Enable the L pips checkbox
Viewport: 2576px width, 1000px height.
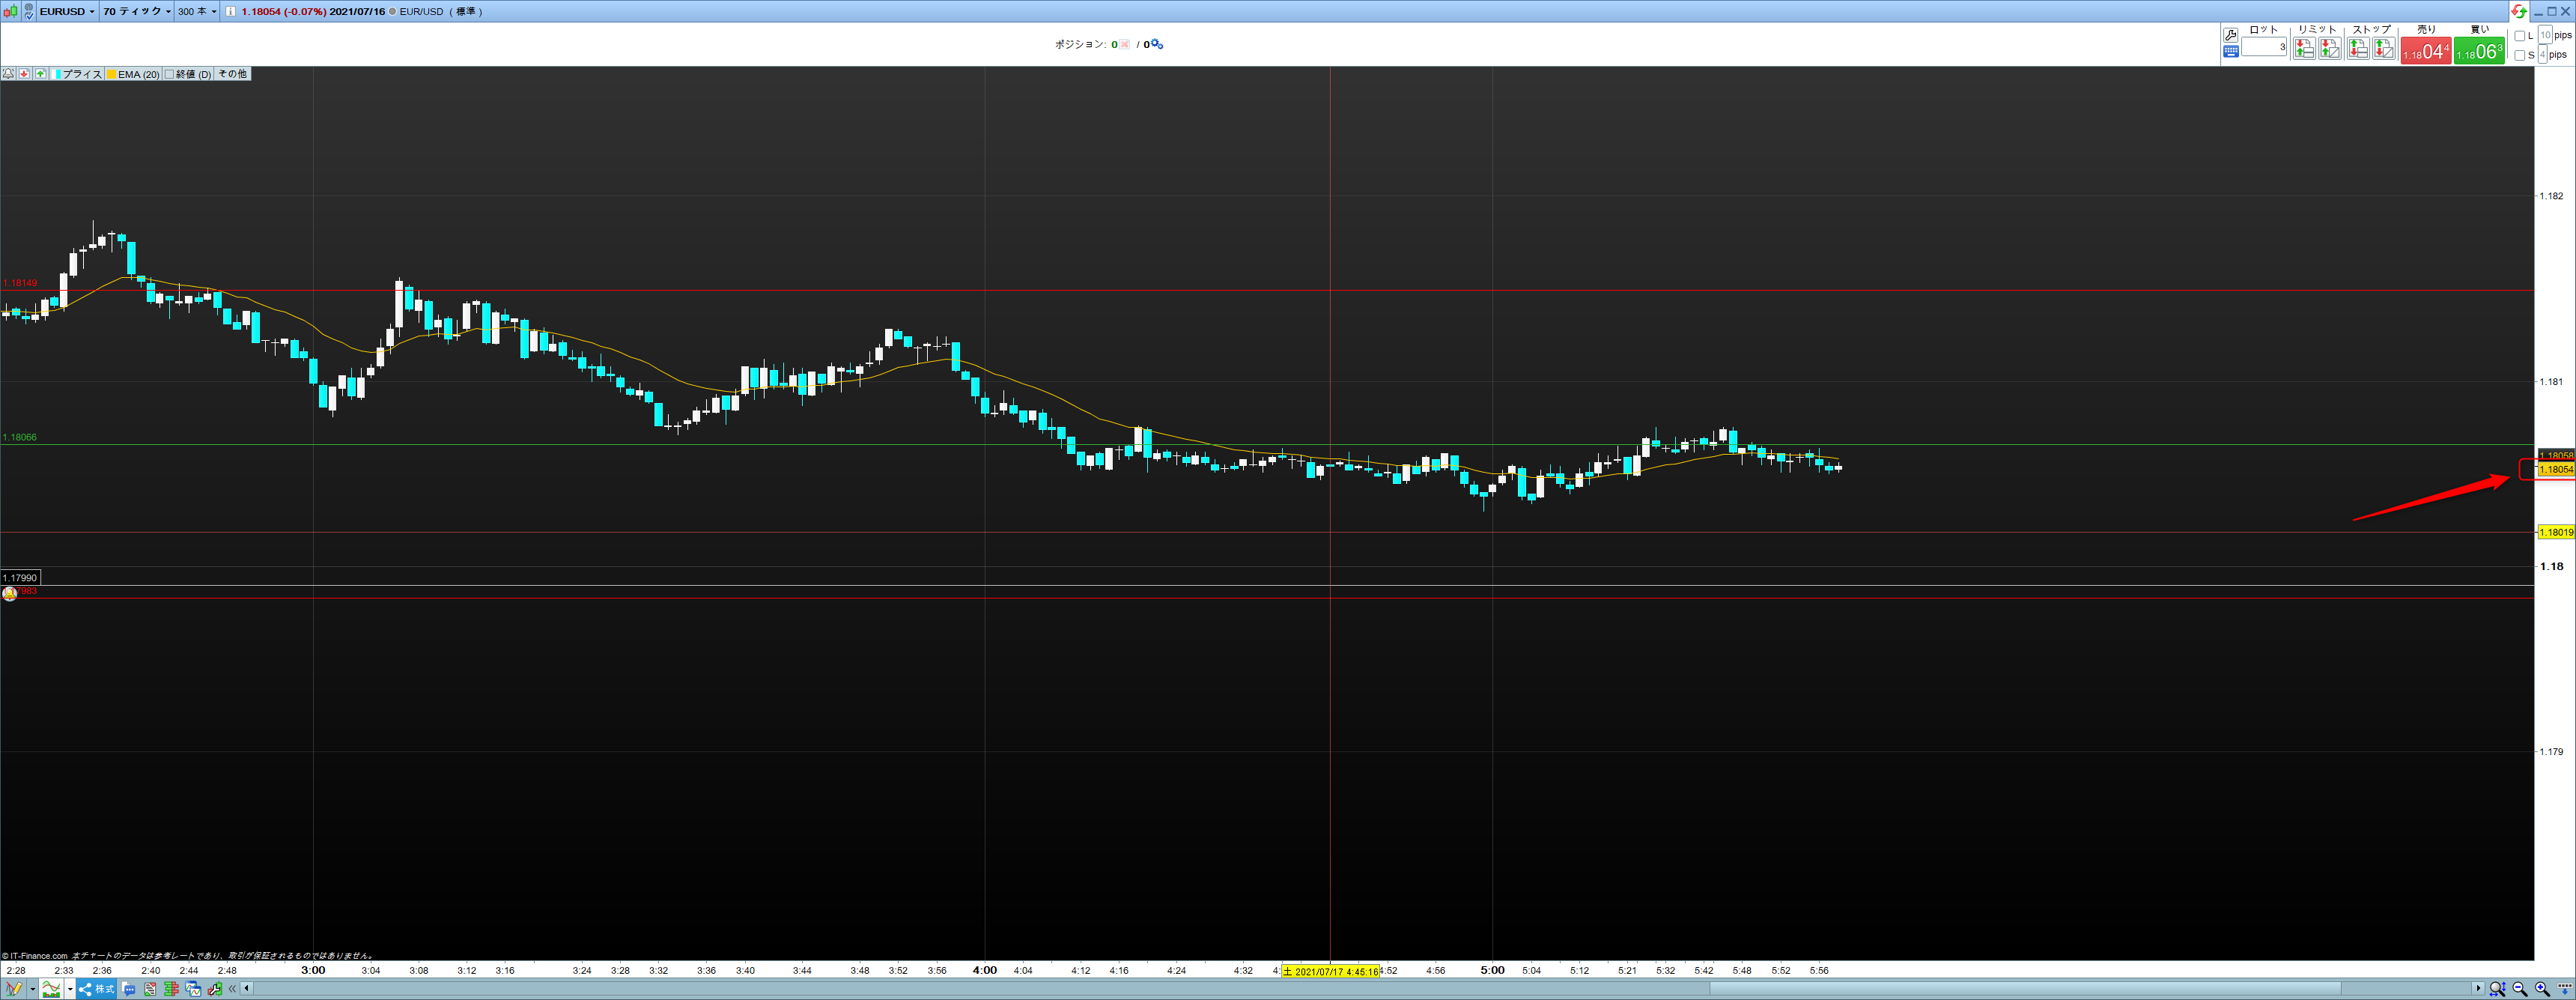[2519, 36]
